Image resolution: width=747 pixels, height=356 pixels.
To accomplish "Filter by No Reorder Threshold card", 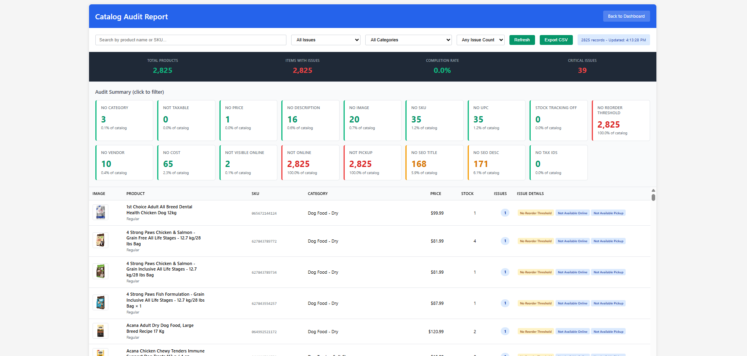I will coord(621,121).
